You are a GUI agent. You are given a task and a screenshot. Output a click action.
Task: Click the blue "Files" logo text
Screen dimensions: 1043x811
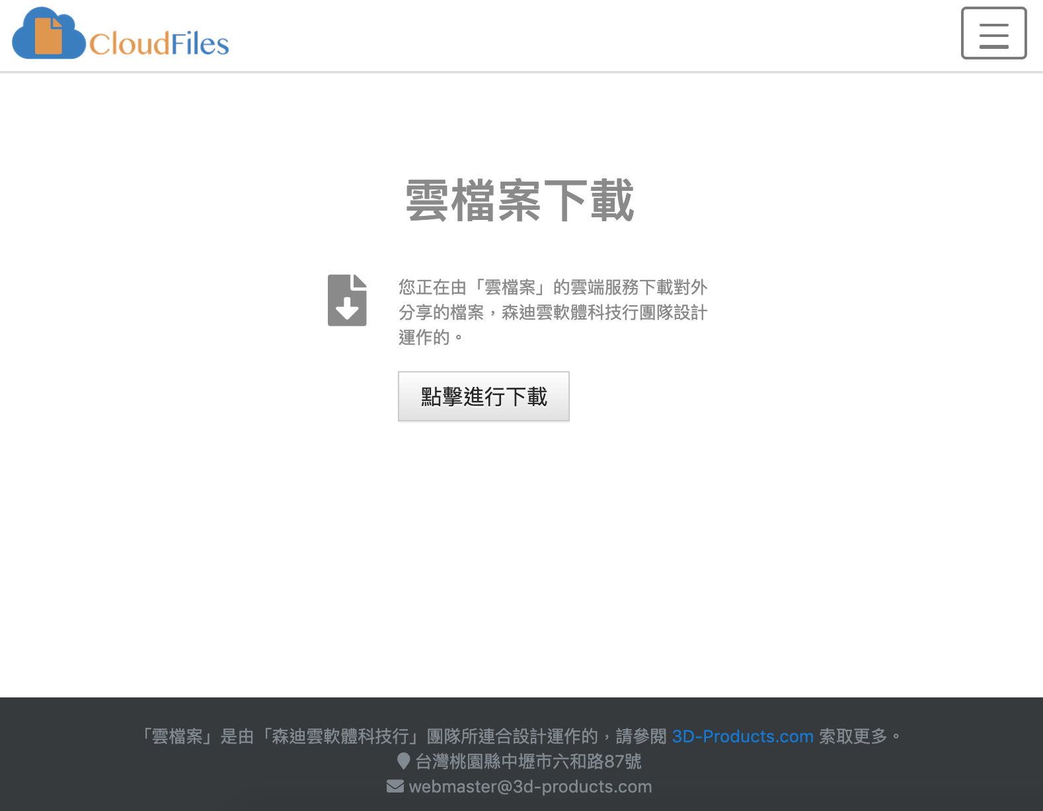[x=200, y=44]
